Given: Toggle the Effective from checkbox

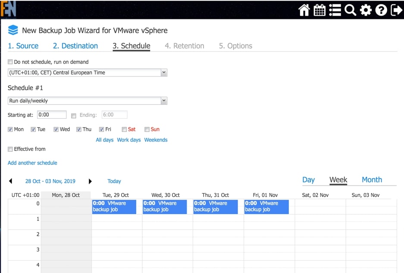Looking at the screenshot, I should (10, 149).
